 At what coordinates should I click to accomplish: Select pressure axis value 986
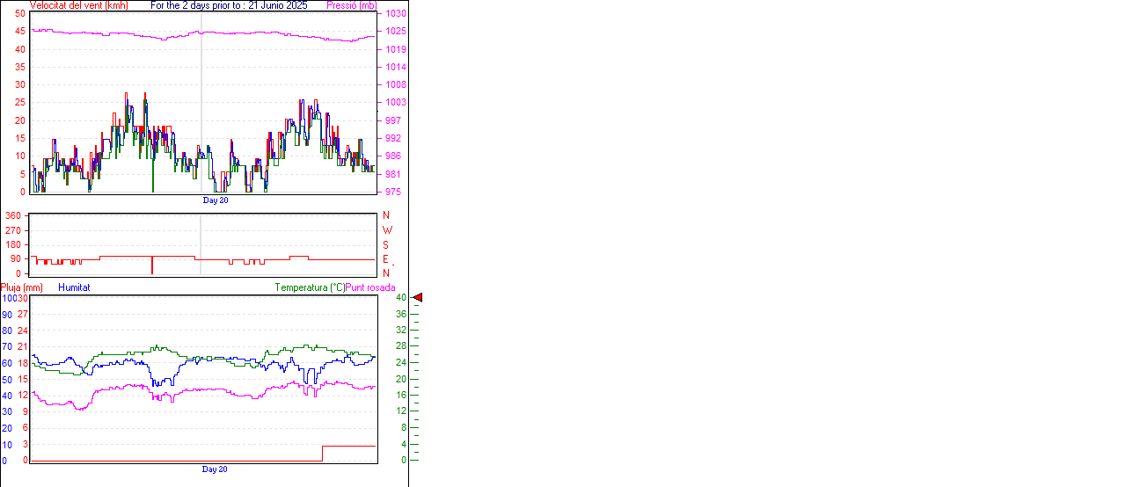(393, 156)
